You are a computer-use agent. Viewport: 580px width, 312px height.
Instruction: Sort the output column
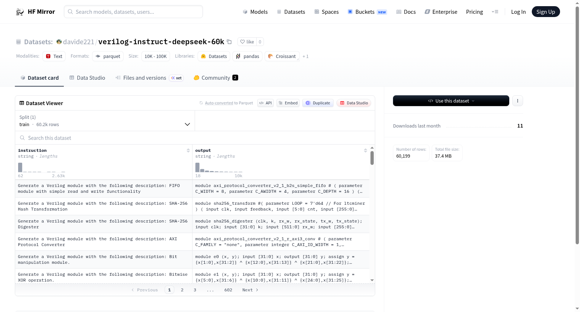coord(365,150)
